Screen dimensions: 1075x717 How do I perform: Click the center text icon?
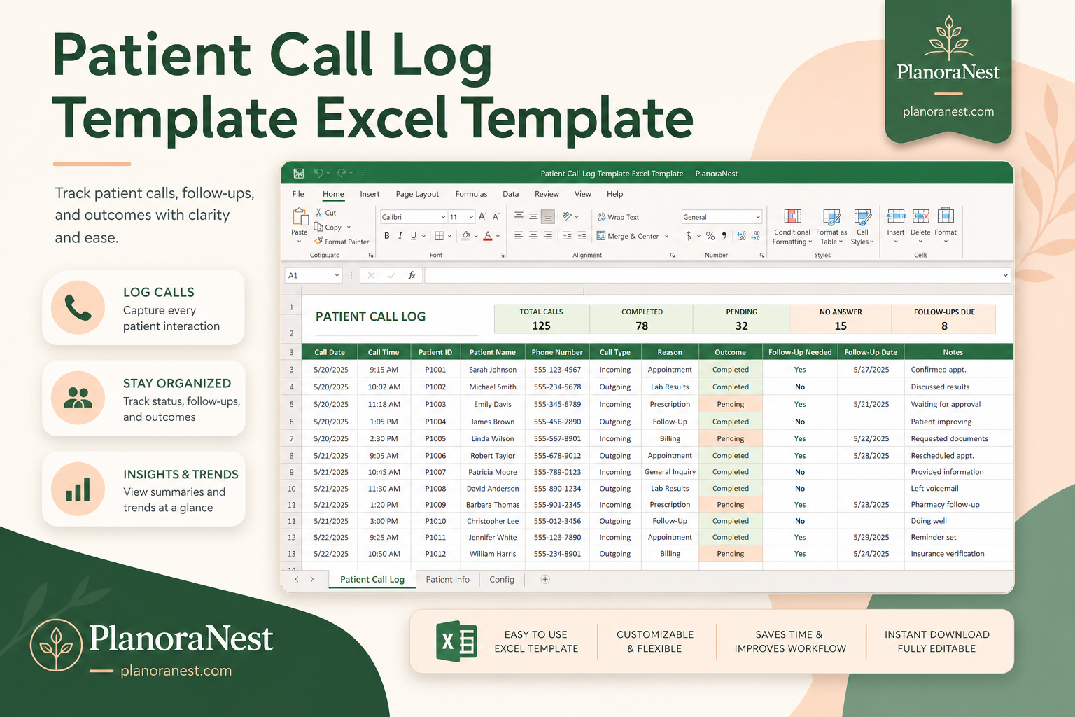tap(533, 236)
